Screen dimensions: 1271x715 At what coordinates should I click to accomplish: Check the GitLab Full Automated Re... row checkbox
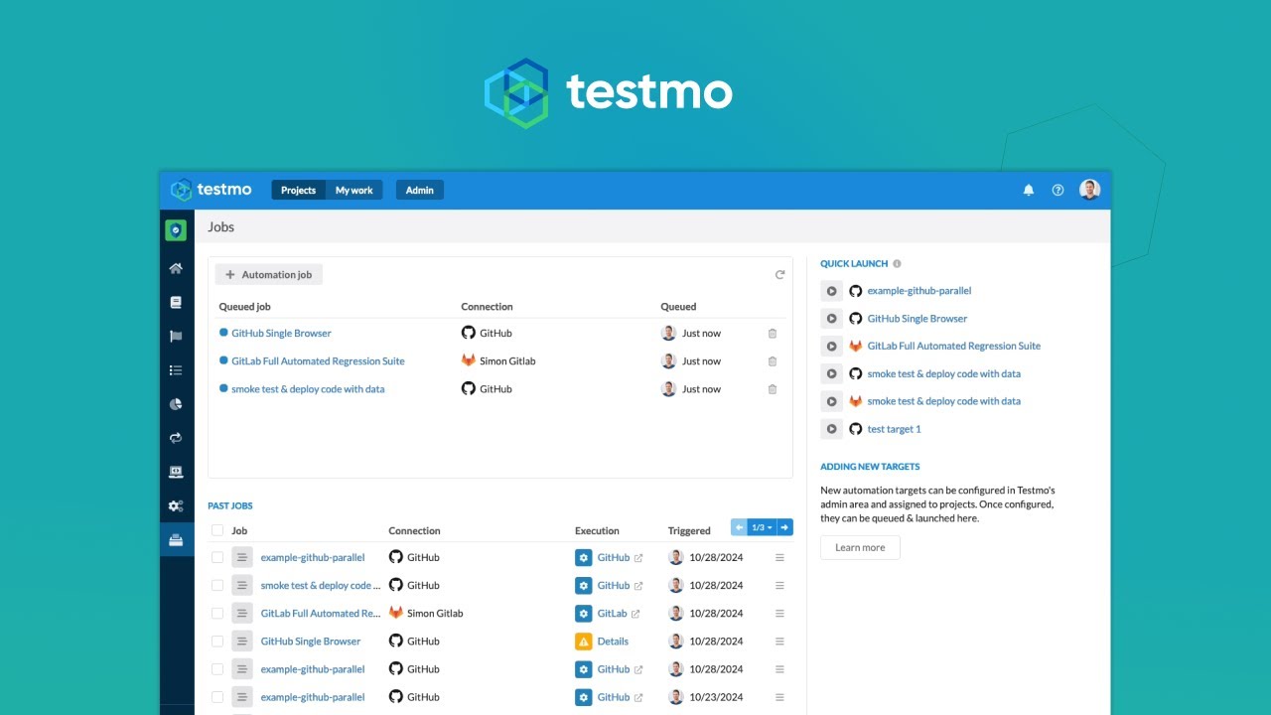(217, 614)
